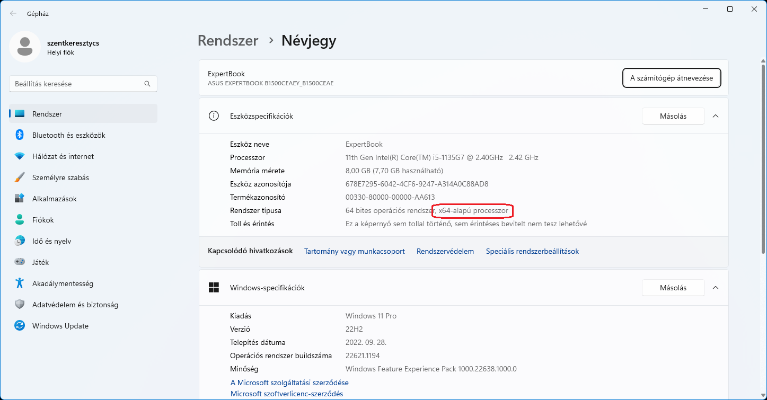Click the info icon beside Eszközspecifikációk
Screen dimensions: 767x400
coord(214,116)
